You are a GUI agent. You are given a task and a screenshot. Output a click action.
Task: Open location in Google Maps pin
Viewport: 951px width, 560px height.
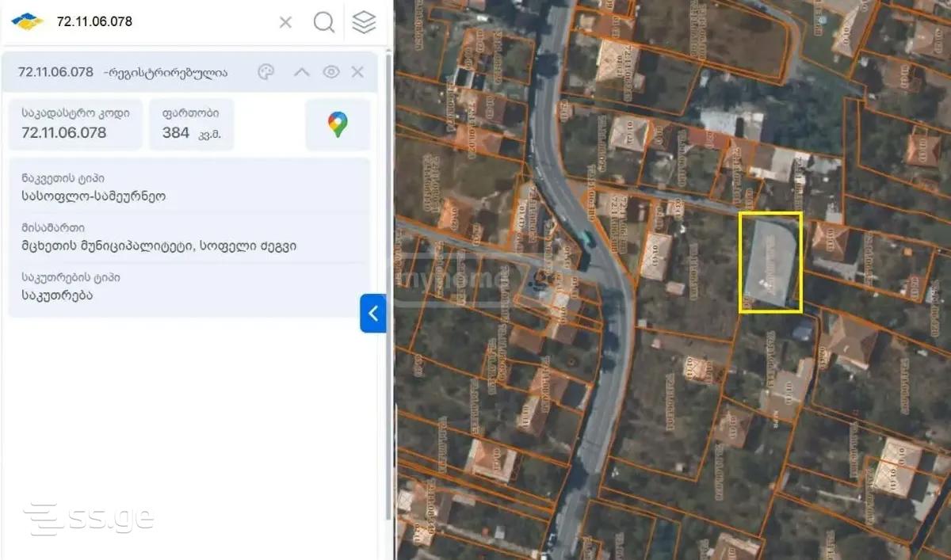(x=338, y=124)
